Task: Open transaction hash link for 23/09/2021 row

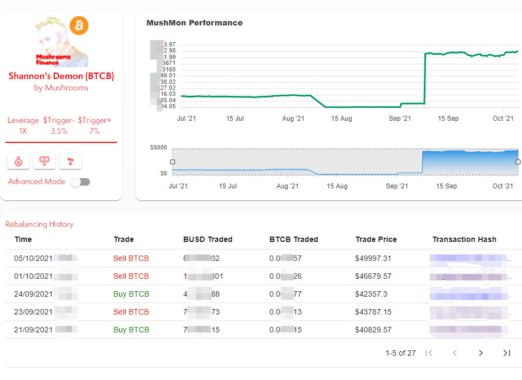Action: coord(469,312)
